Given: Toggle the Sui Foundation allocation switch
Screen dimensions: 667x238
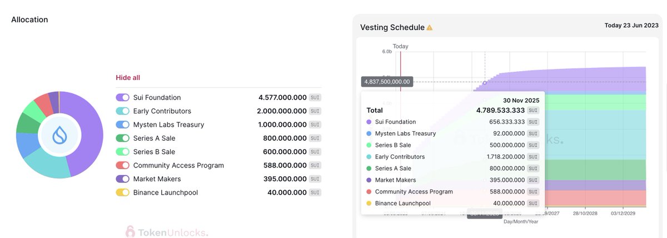Looking at the screenshot, I should point(123,97).
